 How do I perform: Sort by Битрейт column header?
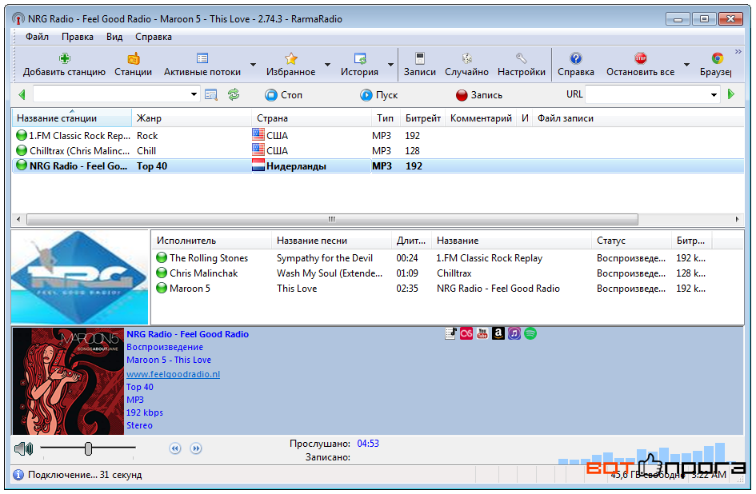point(423,118)
